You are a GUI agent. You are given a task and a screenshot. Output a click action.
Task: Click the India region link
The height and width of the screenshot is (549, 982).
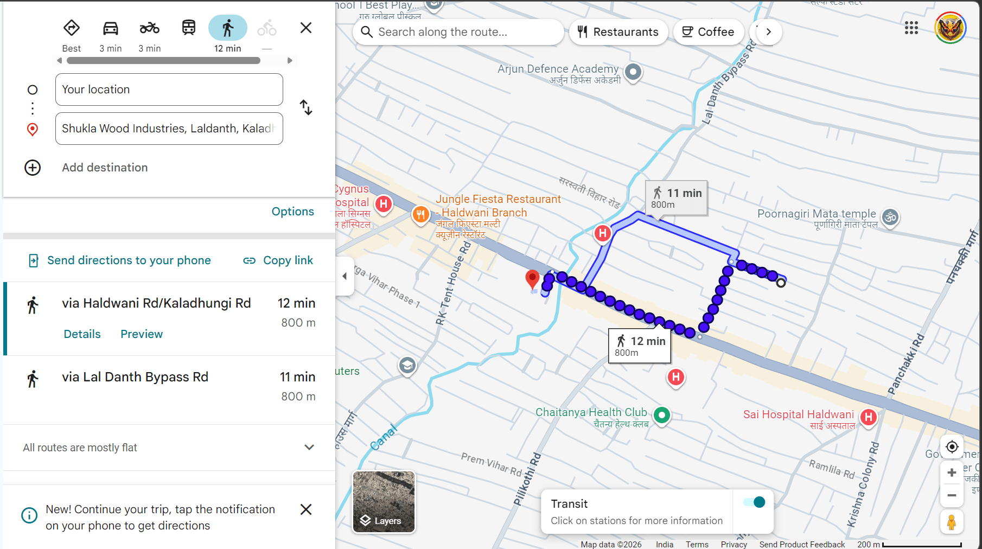[665, 544]
